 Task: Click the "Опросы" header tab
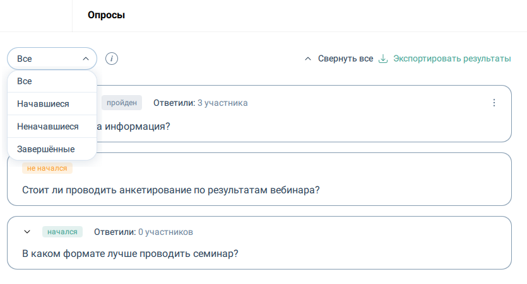point(106,15)
